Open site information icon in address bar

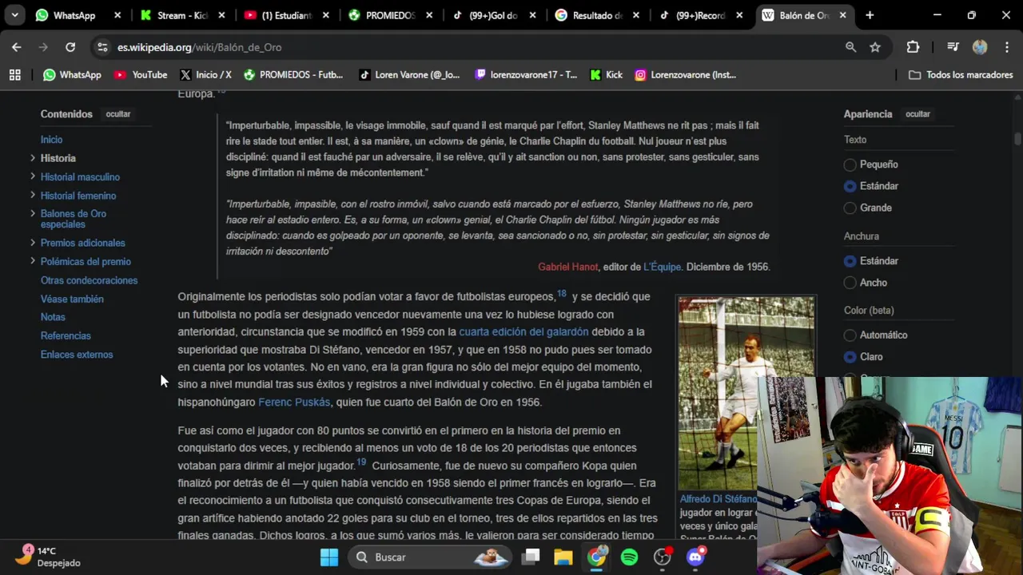tap(102, 47)
